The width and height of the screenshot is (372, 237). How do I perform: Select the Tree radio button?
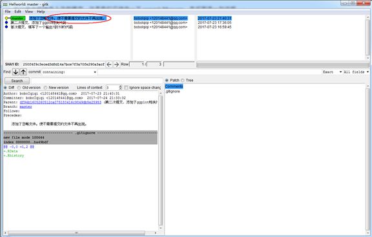point(182,81)
